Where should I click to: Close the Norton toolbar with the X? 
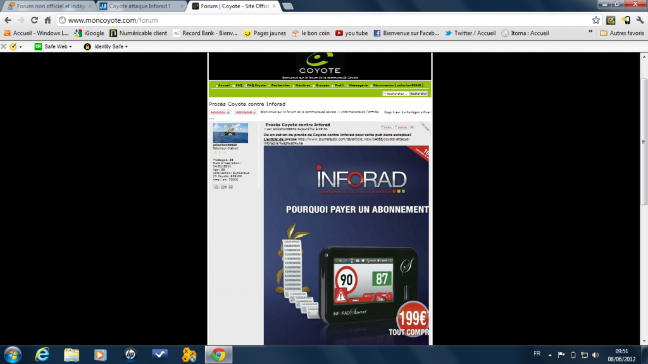point(4,46)
